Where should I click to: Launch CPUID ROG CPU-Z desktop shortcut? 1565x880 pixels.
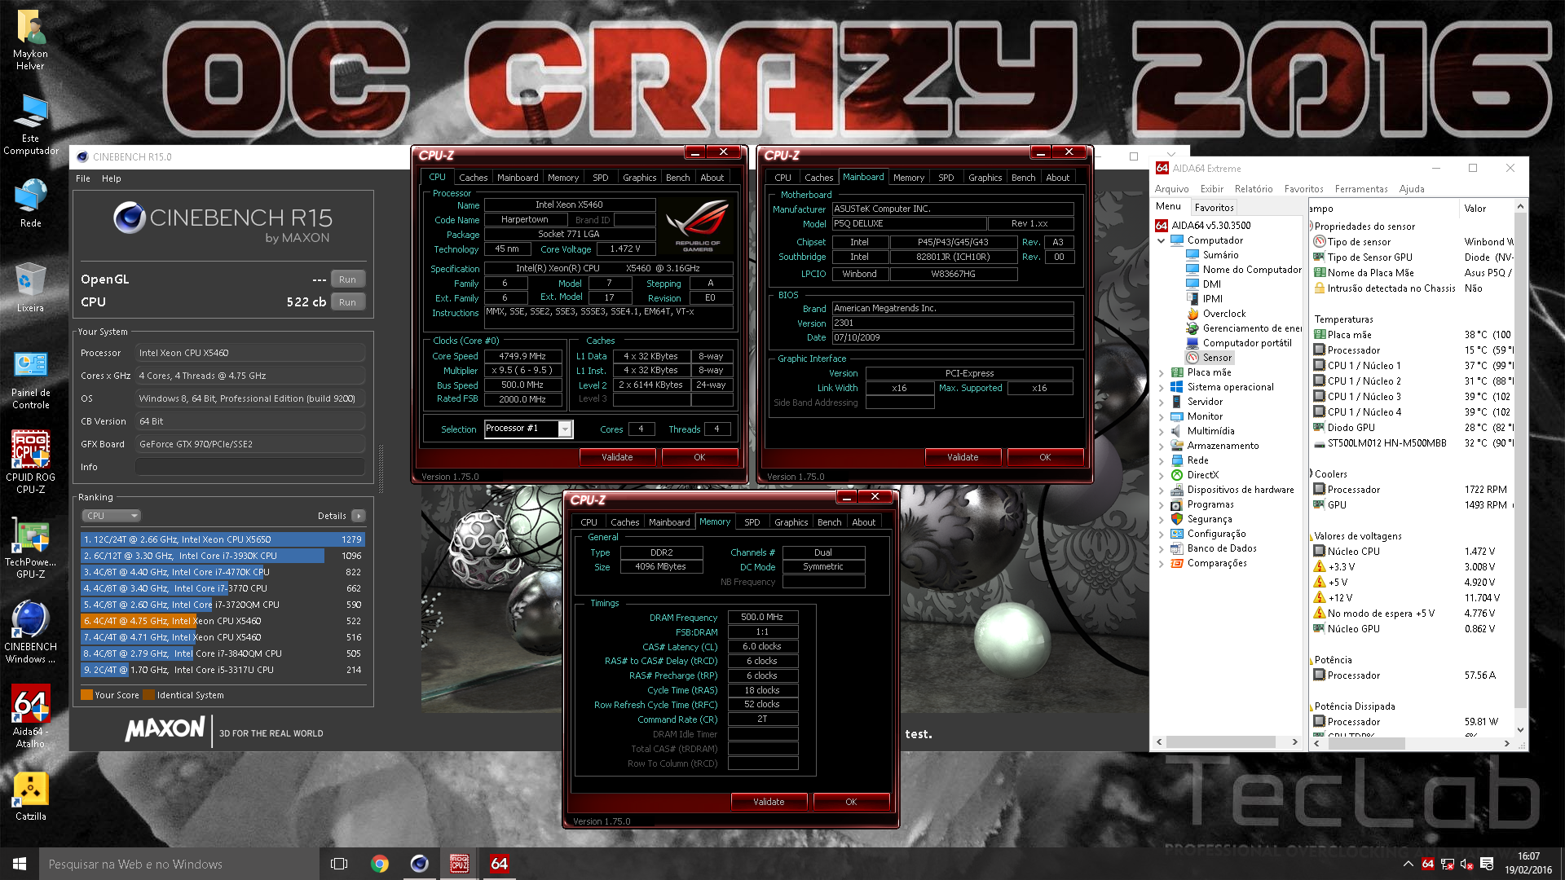click(30, 462)
